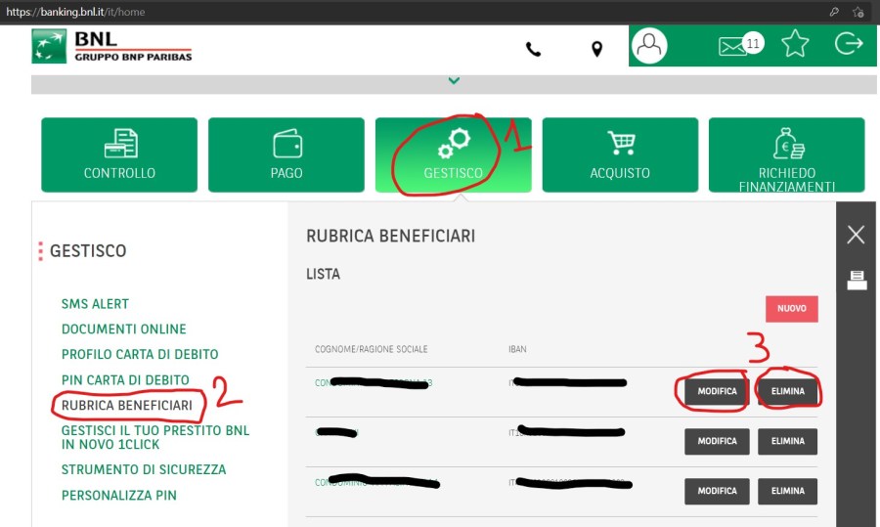Open the messages envelope with 11 notifications
Viewport: 880px width, 527px height.
click(x=732, y=46)
